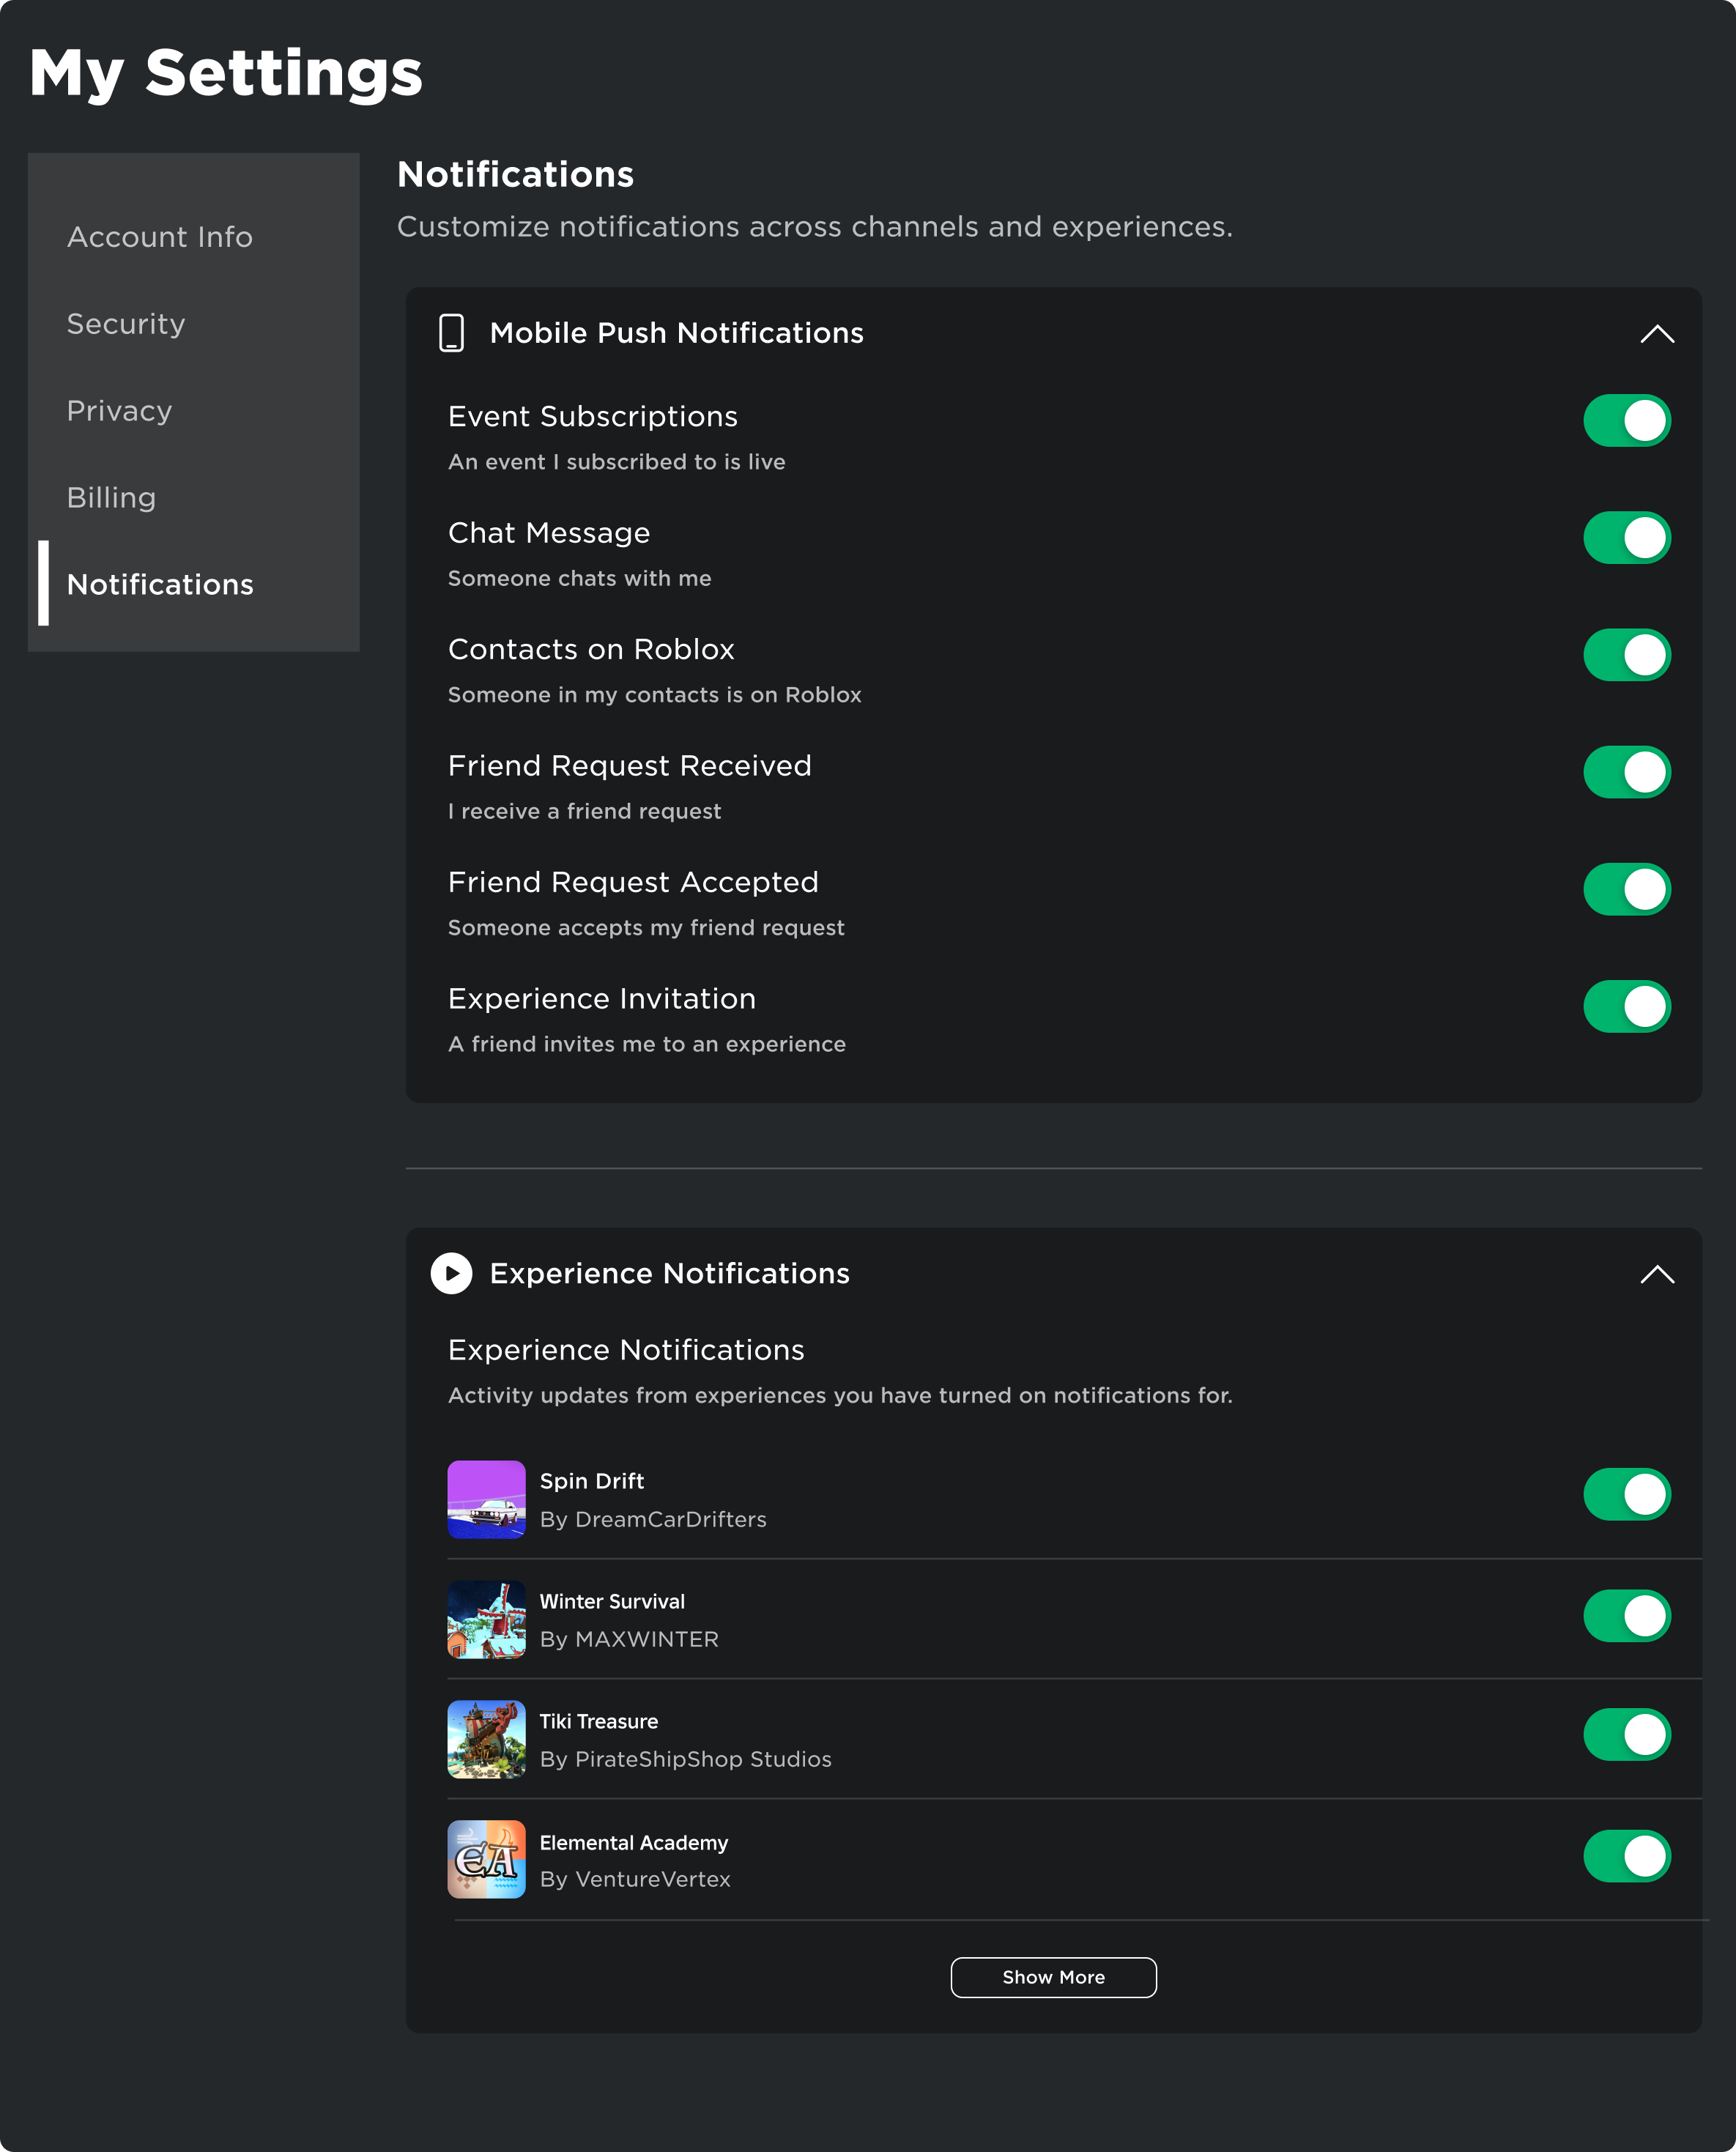This screenshot has width=1736, height=2152.
Task: Toggle Experience Invitation notifications off
Action: click(1627, 1006)
